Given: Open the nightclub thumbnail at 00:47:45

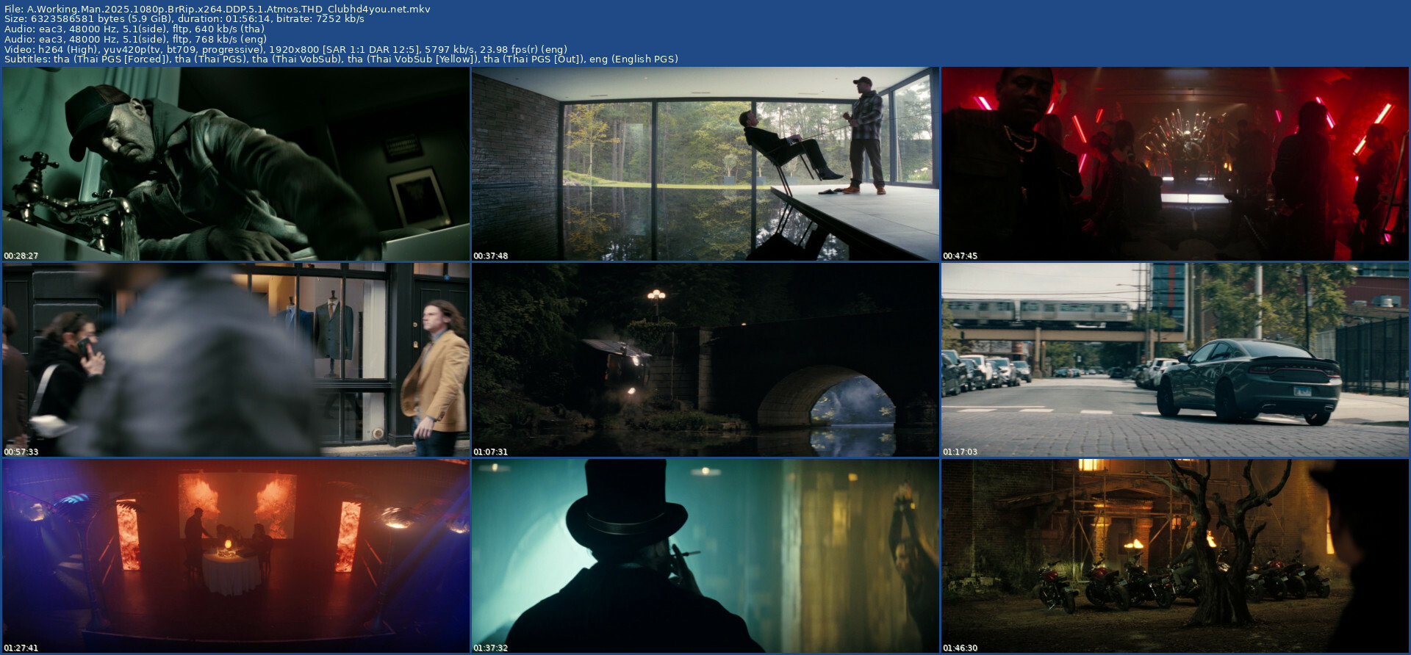Looking at the screenshot, I should point(1175,164).
